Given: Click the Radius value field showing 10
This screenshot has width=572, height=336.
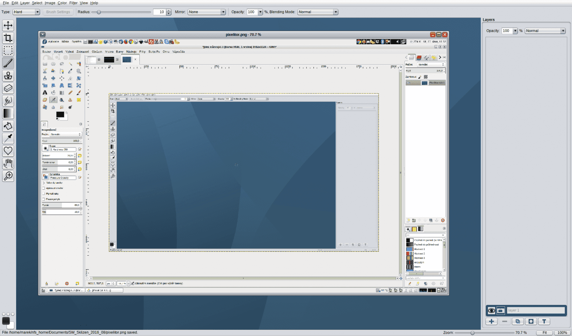Looking at the screenshot, I should coord(159,12).
